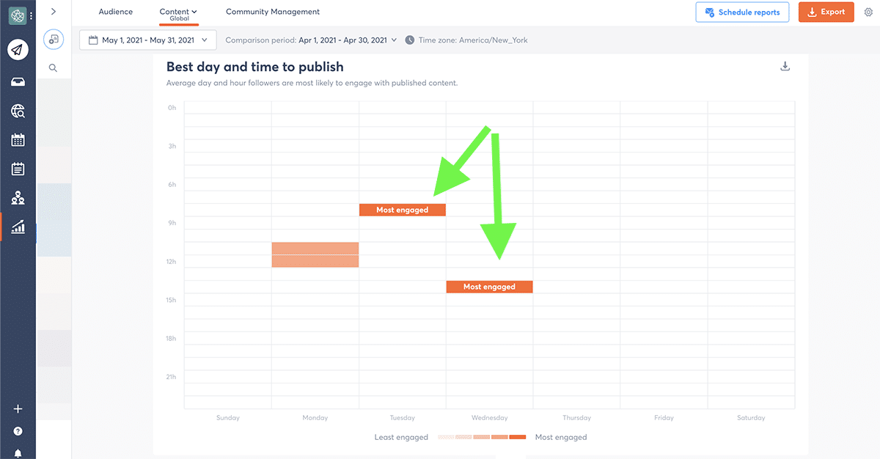Switch to the Audience tab
The width and height of the screenshot is (880, 459).
116,12
